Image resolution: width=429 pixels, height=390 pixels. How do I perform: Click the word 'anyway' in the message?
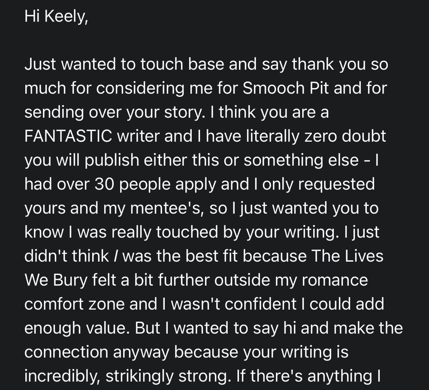(141, 352)
